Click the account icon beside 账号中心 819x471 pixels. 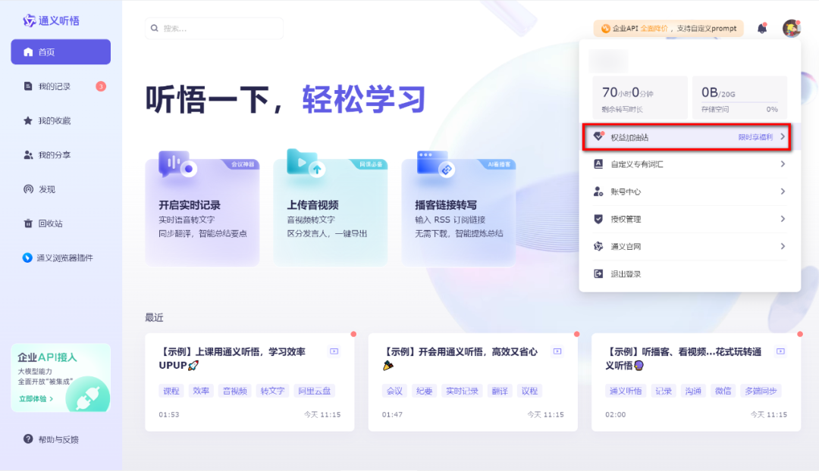pos(598,192)
